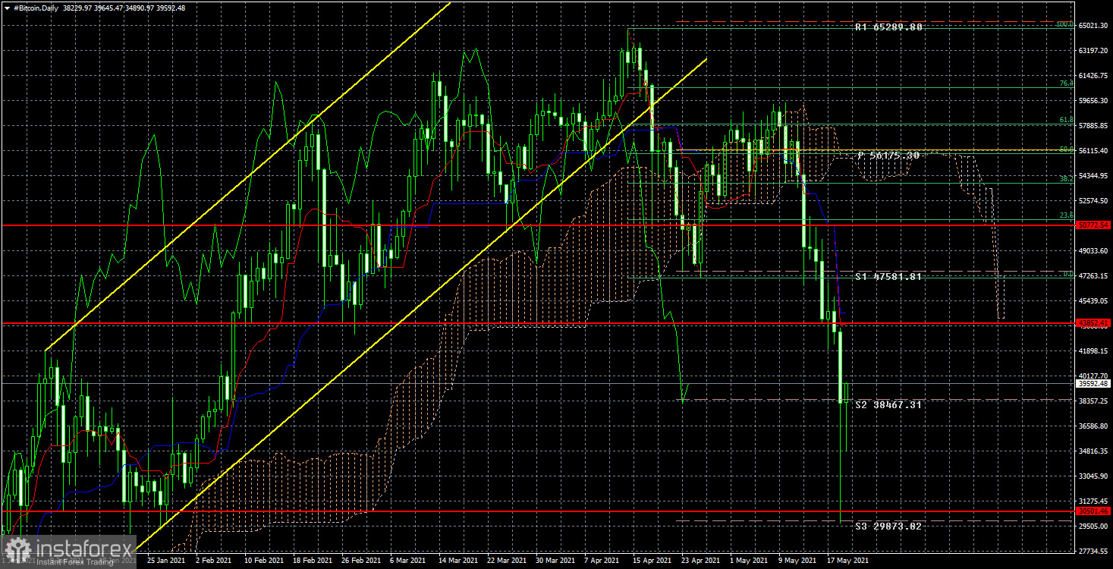Click the red 30501.46 price tag
The image size is (1113, 569).
[x=1093, y=511]
